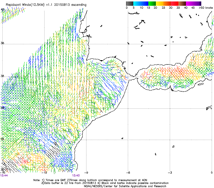Click the '25' label under the legend bar
Image resolution: width=214 pixels, height=188 pixels.
pyautogui.click(x=163, y=8)
